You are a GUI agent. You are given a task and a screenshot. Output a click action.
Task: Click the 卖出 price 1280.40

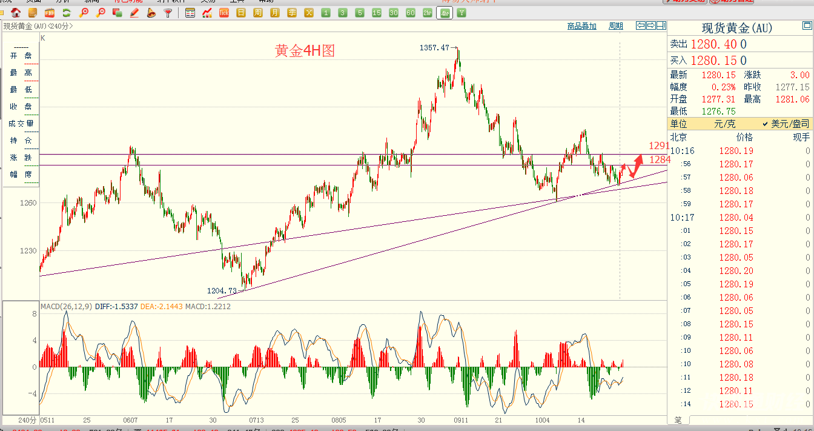[x=713, y=44]
